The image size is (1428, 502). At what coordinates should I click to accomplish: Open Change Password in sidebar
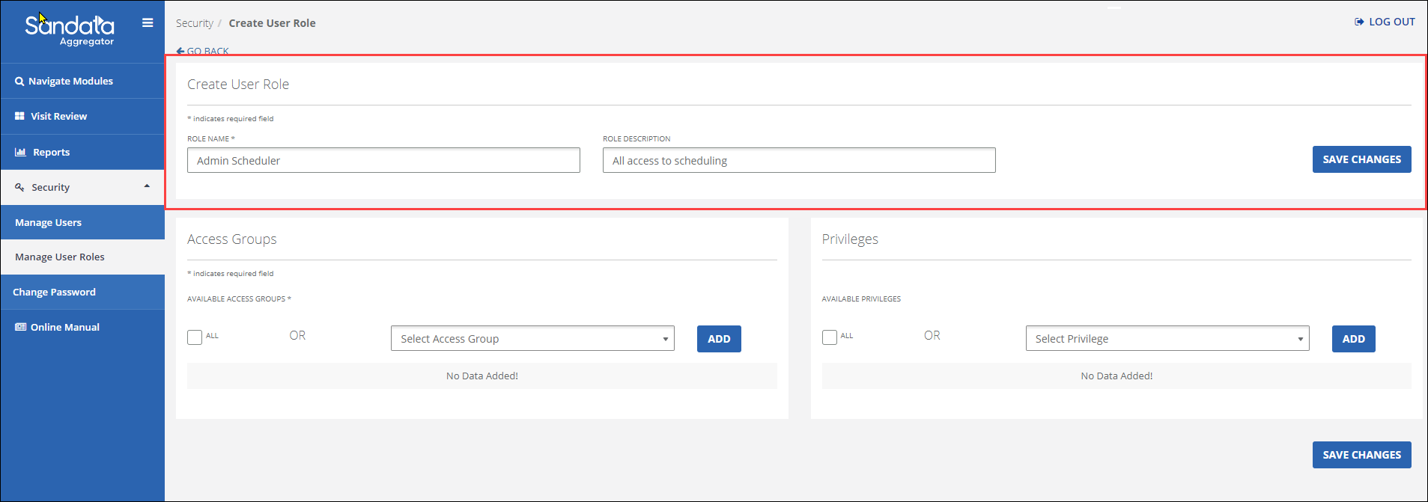coord(54,293)
